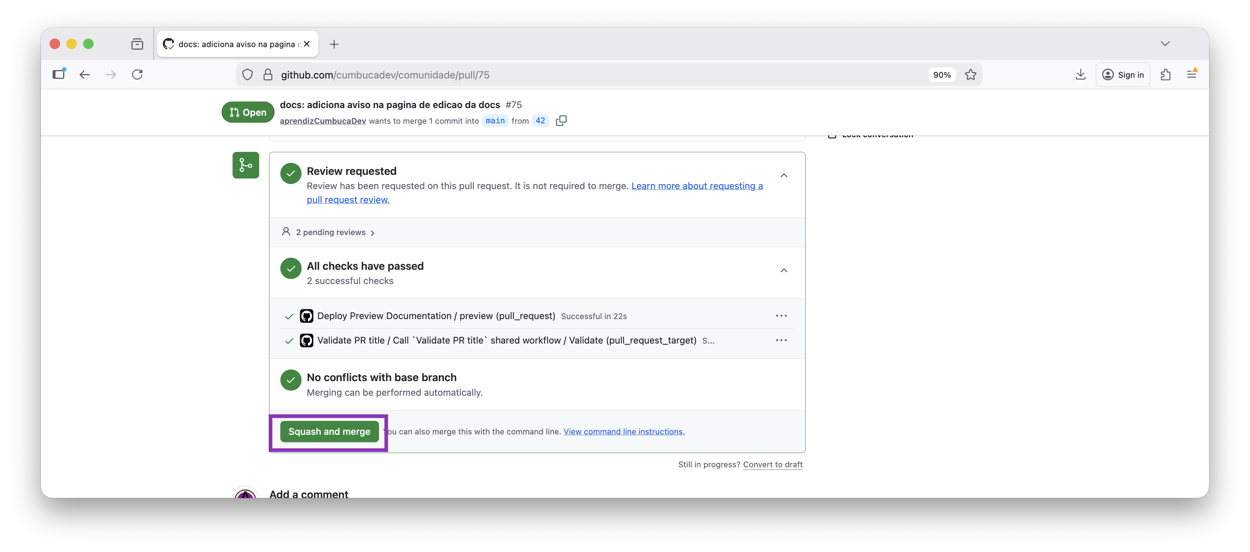Open options for Deploy Preview Documentation check

click(781, 316)
